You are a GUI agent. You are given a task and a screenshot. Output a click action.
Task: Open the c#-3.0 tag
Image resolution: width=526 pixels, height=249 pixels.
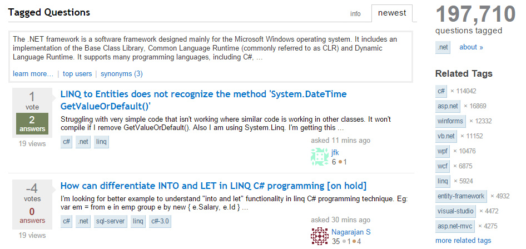160,222
